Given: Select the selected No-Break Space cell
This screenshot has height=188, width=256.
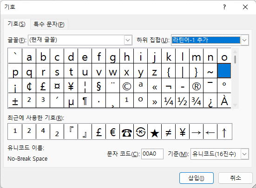Looking at the screenshot, I should click(224, 71).
